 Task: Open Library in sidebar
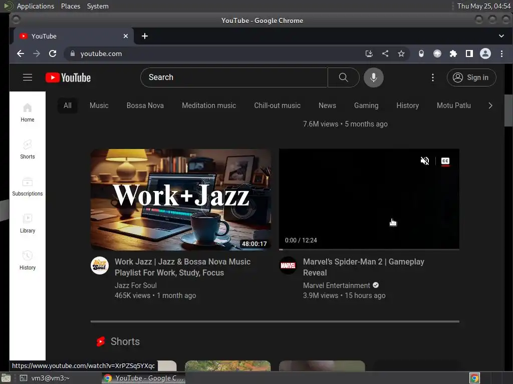(x=28, y=223)
